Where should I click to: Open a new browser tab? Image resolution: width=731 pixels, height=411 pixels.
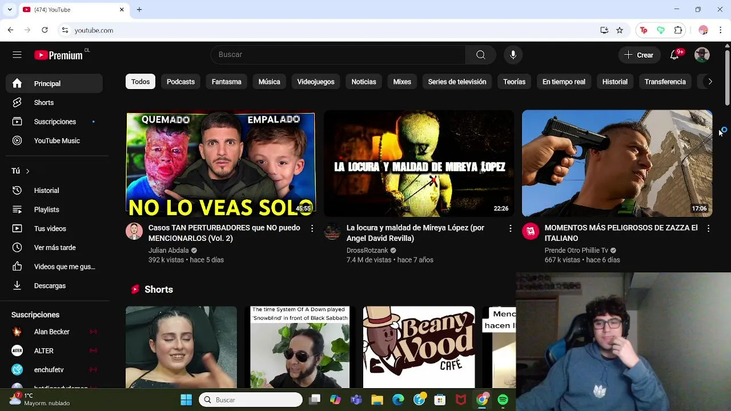(139, 10)
